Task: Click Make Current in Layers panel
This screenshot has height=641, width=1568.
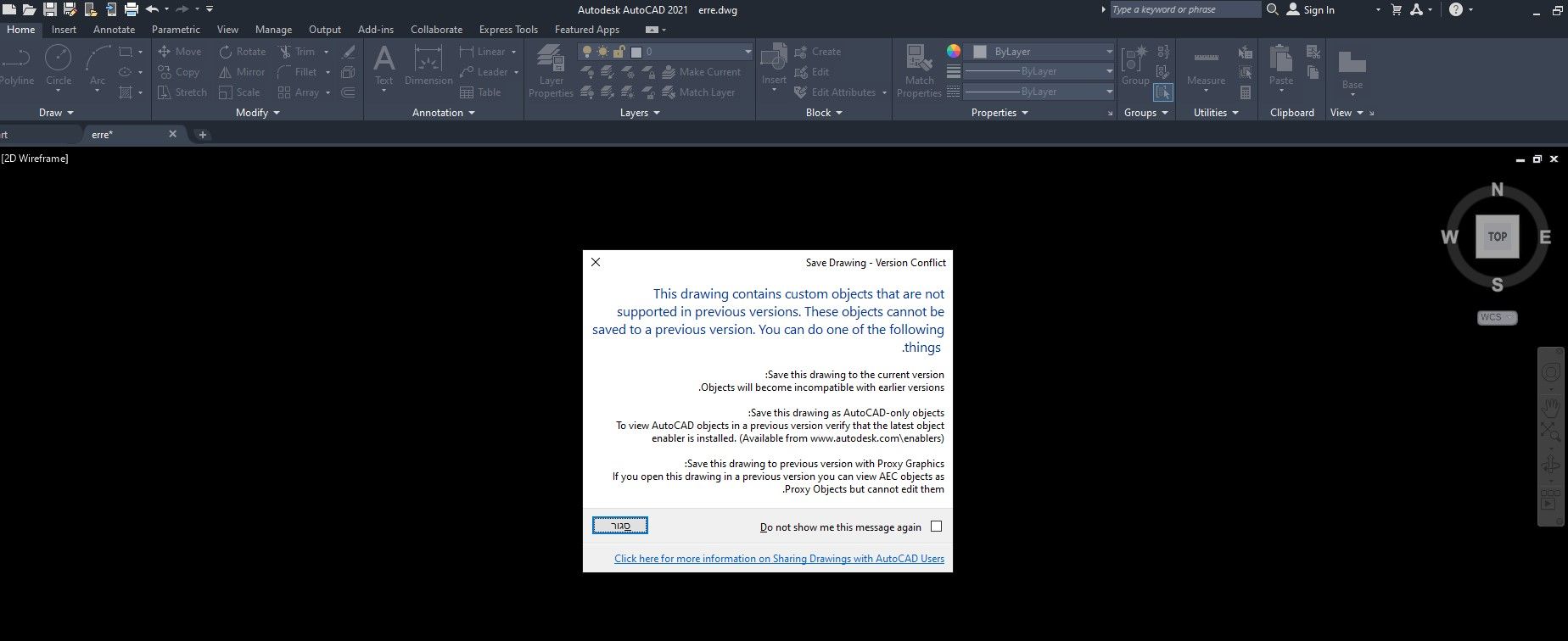Action: tap(702, 72)
